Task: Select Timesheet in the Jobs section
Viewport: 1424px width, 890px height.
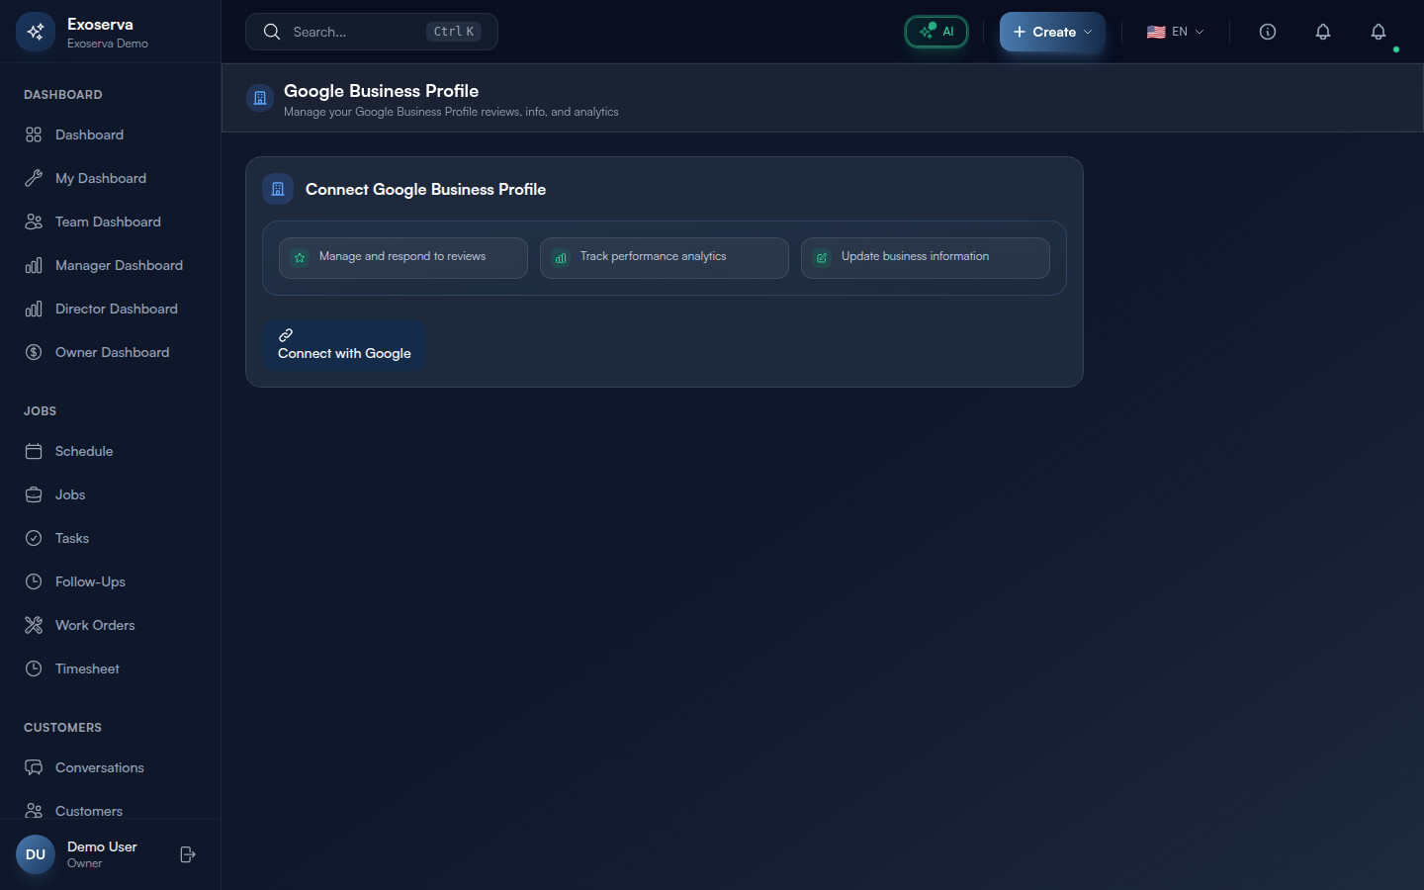Action: [87, 668]
